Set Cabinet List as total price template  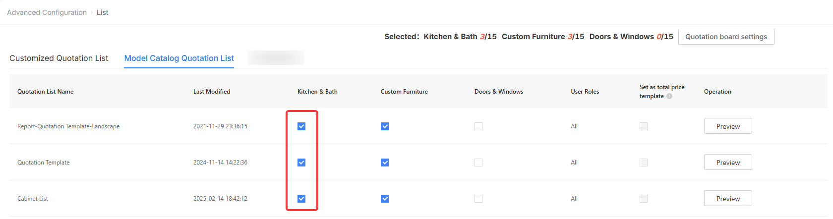[644, 199]
